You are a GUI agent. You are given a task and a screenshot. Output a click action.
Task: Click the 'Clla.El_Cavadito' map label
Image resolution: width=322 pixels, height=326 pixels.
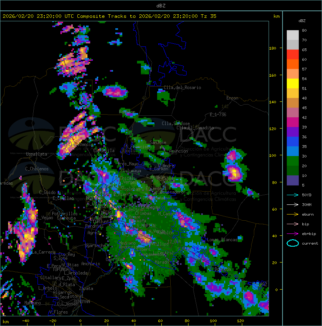coord(195,128)
